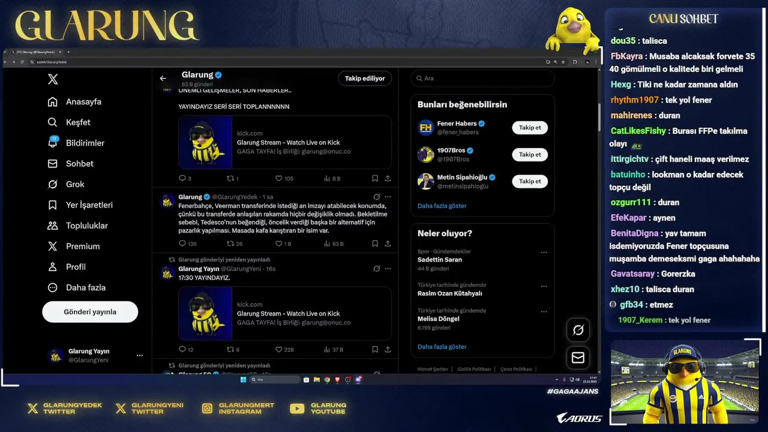
Task: Open Daha fazla menu in the sidebar
Action: 77,287
